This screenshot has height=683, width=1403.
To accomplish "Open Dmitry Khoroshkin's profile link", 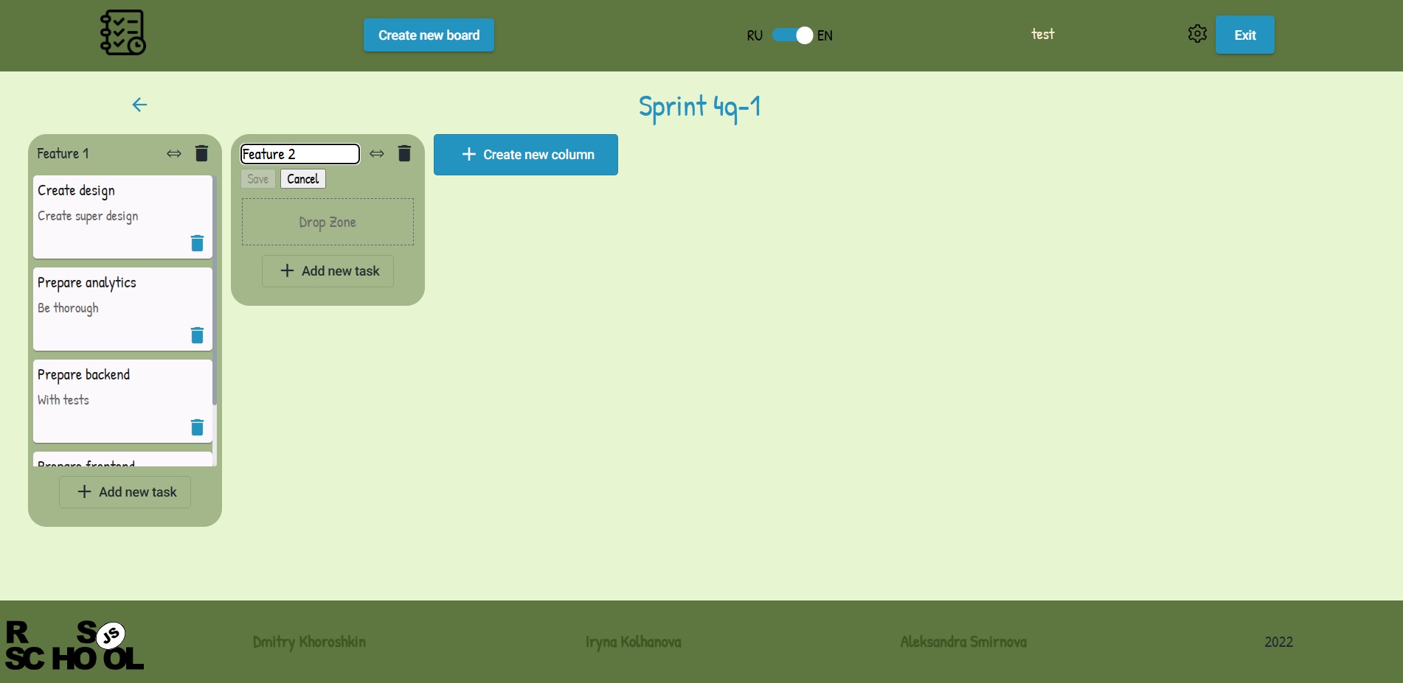I will click(309, 642).
